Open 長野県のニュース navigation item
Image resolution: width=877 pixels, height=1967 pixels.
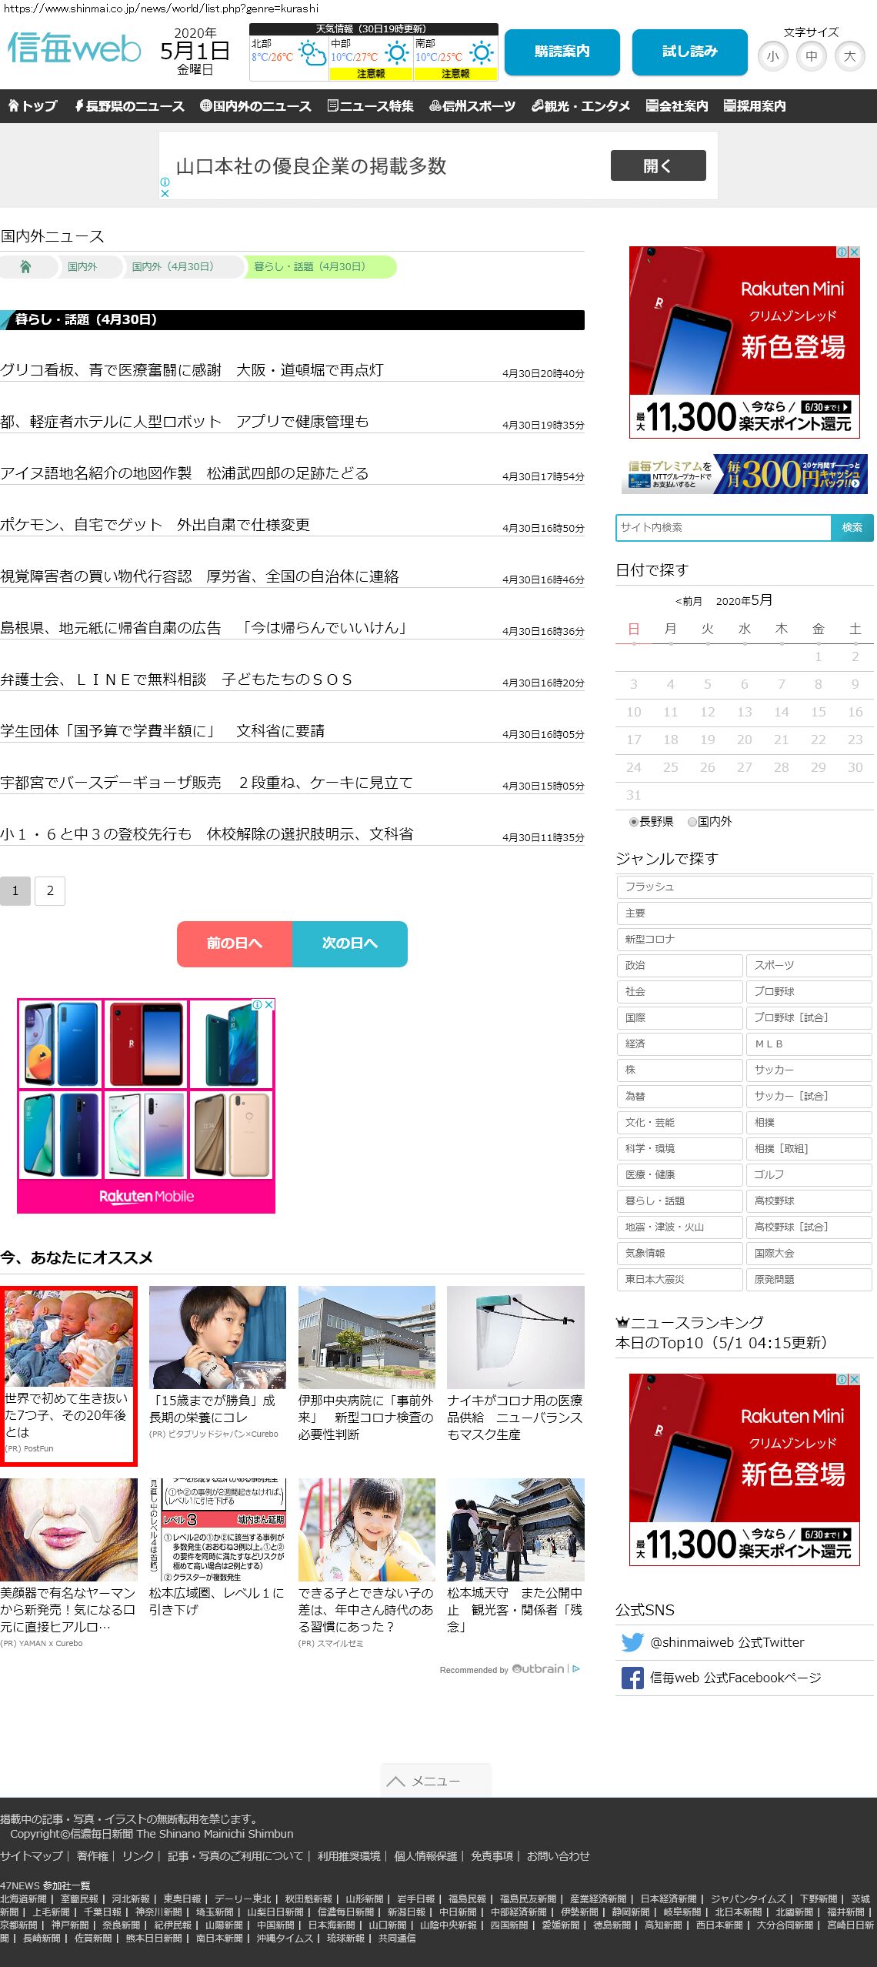[x=129, y=106]
